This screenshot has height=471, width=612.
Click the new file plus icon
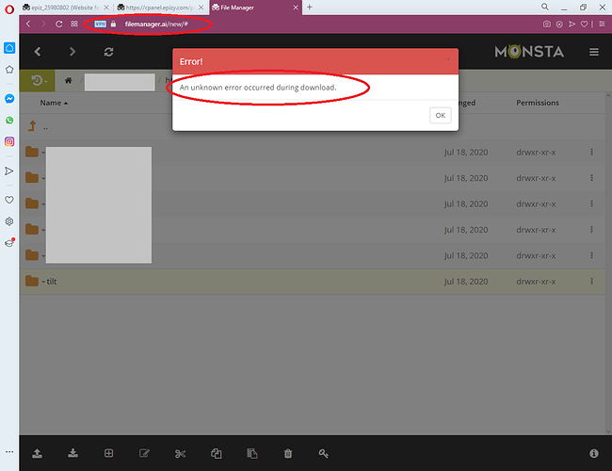coord(108,453)
